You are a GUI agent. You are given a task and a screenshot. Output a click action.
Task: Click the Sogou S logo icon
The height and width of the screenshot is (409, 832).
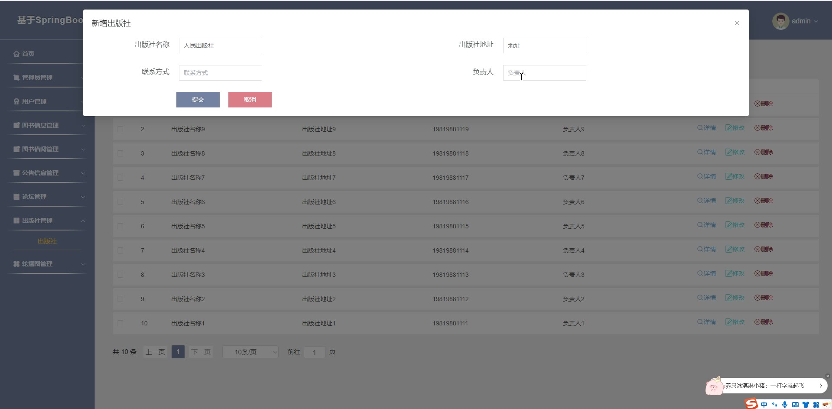click(751, 404)
